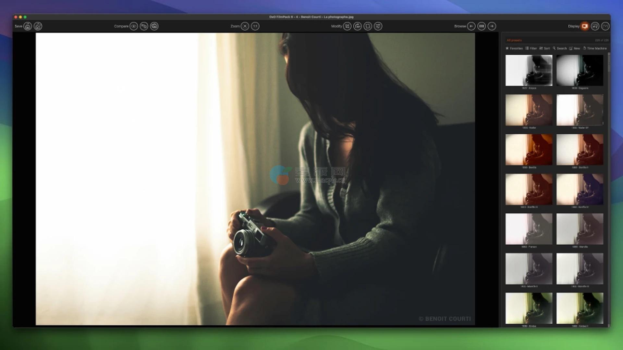Go to next image in Browse
623x350 pixels.
[x=492, y=26]
